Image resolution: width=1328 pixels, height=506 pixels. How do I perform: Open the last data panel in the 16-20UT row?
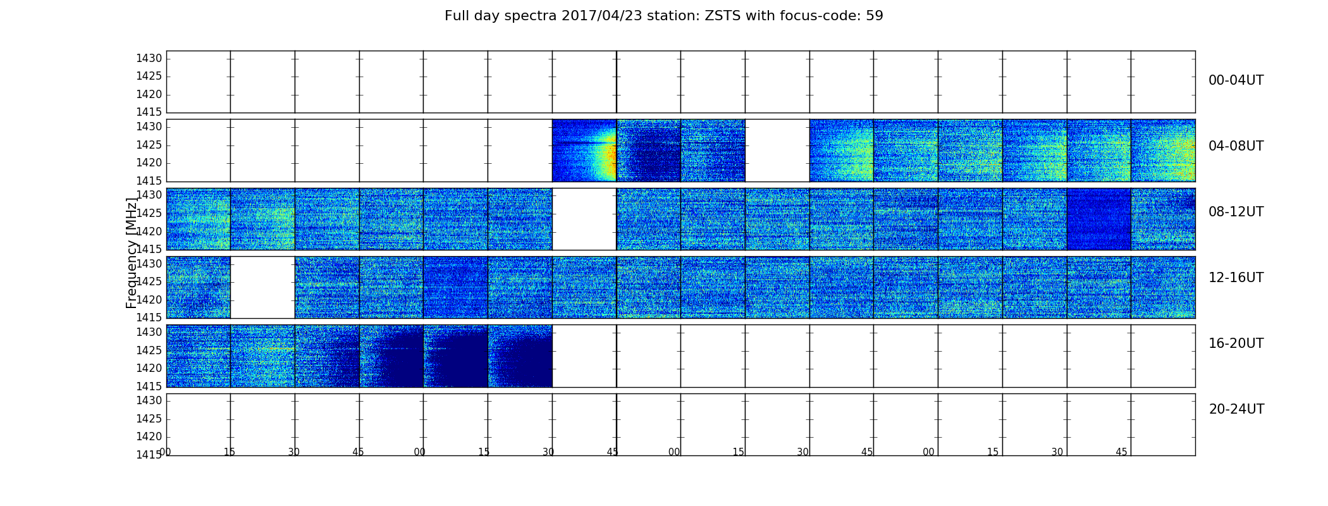(x=520, y=356)
